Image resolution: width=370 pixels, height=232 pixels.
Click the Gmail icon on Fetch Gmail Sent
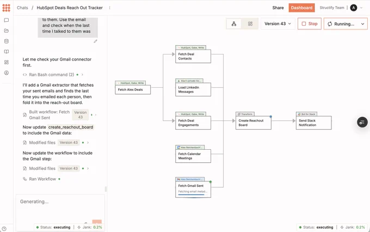[x=178, y=180]
